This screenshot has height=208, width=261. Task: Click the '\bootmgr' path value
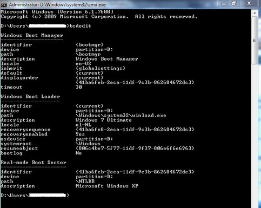[88, 54]
